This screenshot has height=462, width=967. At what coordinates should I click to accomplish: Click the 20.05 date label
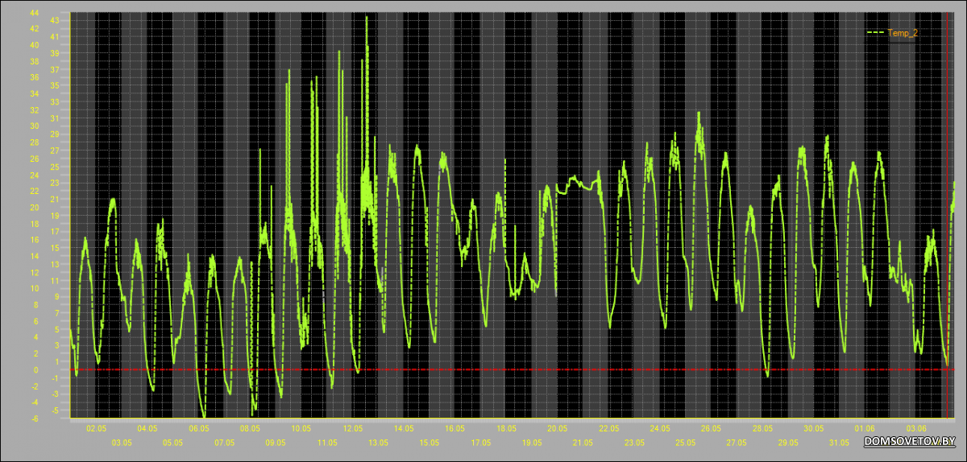coord(558,429)
